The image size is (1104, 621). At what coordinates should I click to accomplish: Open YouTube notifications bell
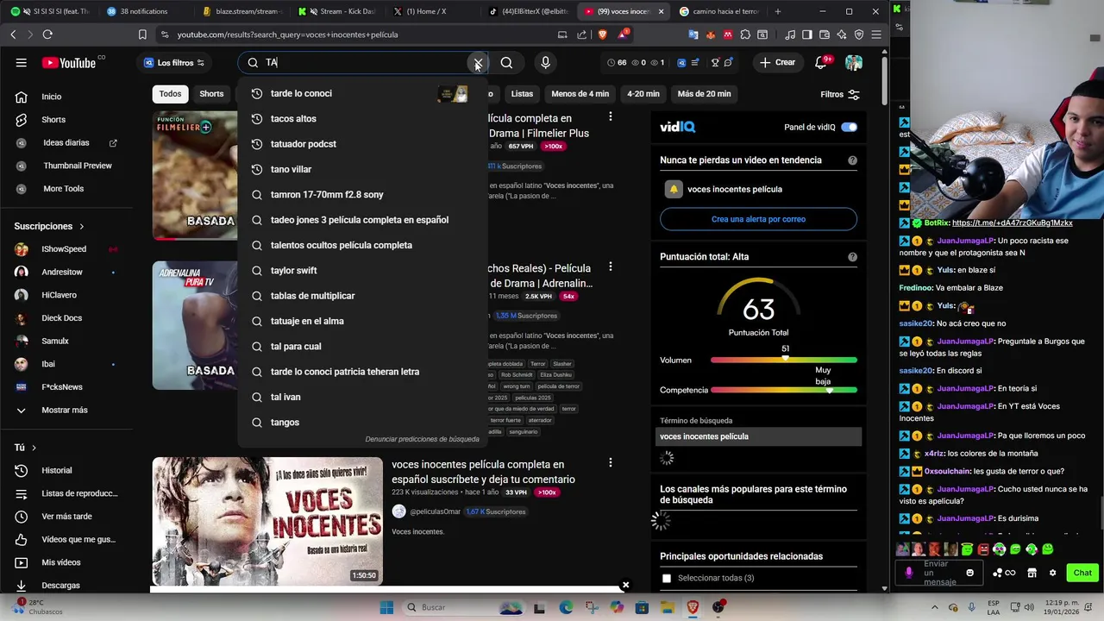[821, 63]
